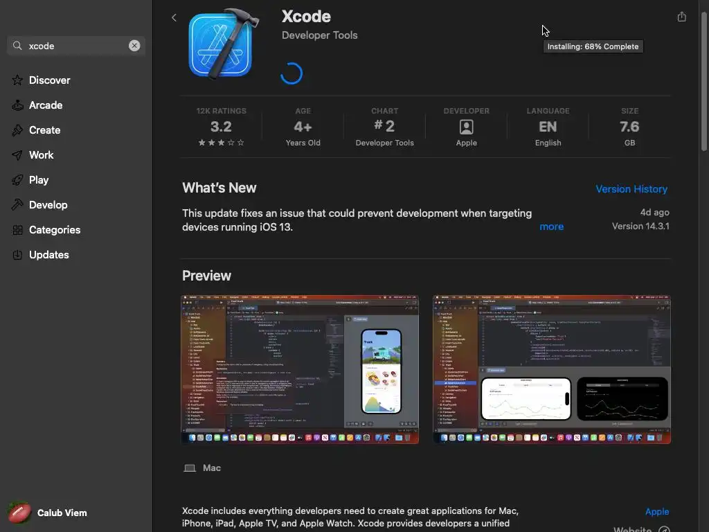Click the Play rocket icon
Image resolution: width=709 pixels, height=532 pixels.
click(17, 179)
